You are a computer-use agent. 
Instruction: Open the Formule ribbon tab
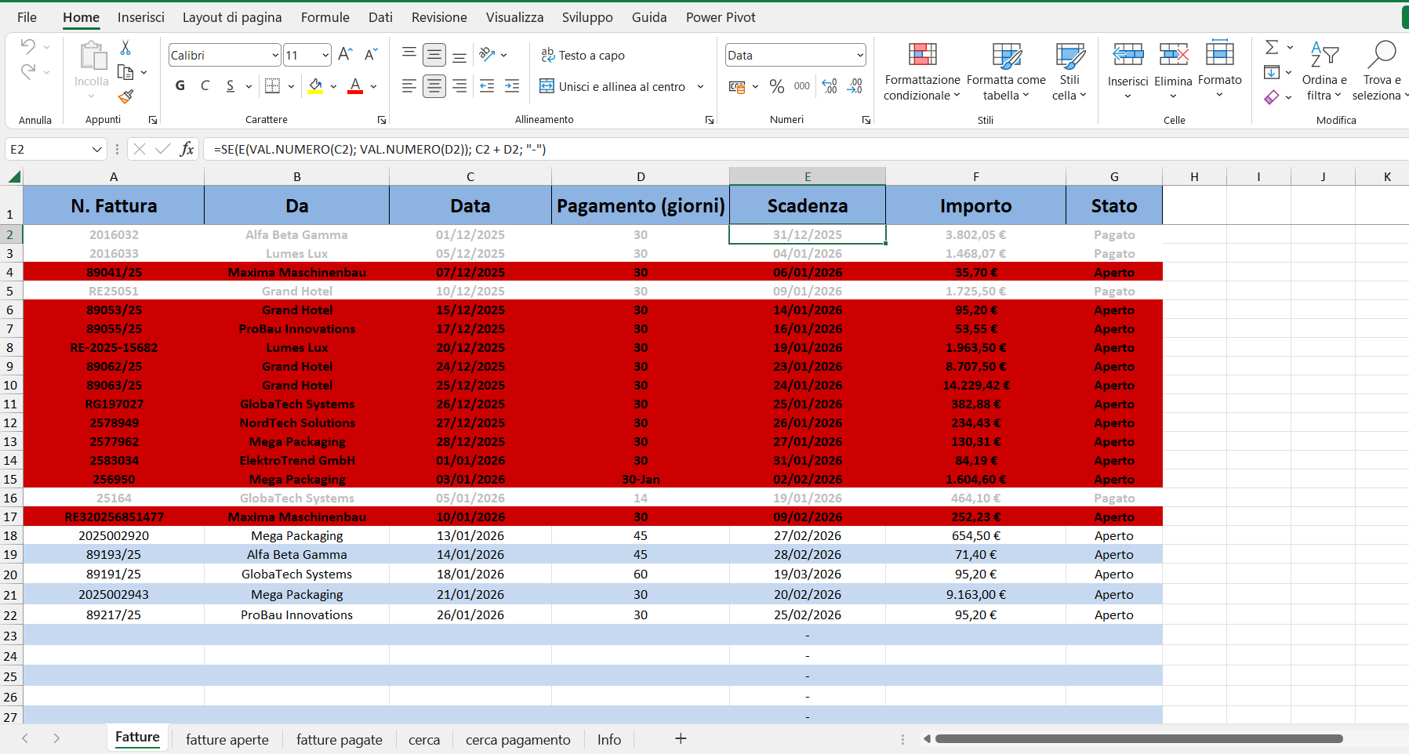pyautogui.click(x=325, y=17)
